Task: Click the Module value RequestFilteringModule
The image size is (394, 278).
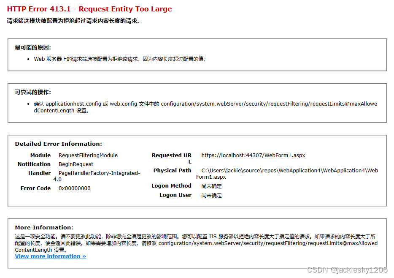Action: pos(89,155)
